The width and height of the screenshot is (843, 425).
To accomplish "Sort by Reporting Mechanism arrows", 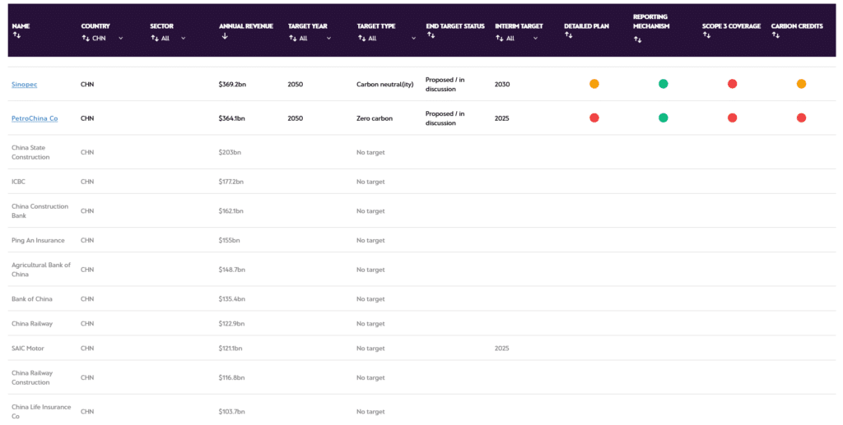I will click(637, 39).
